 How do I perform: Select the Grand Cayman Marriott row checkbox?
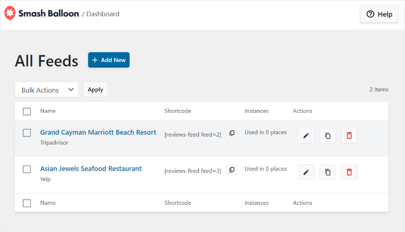pyautogui.click(x=27, y=133)
